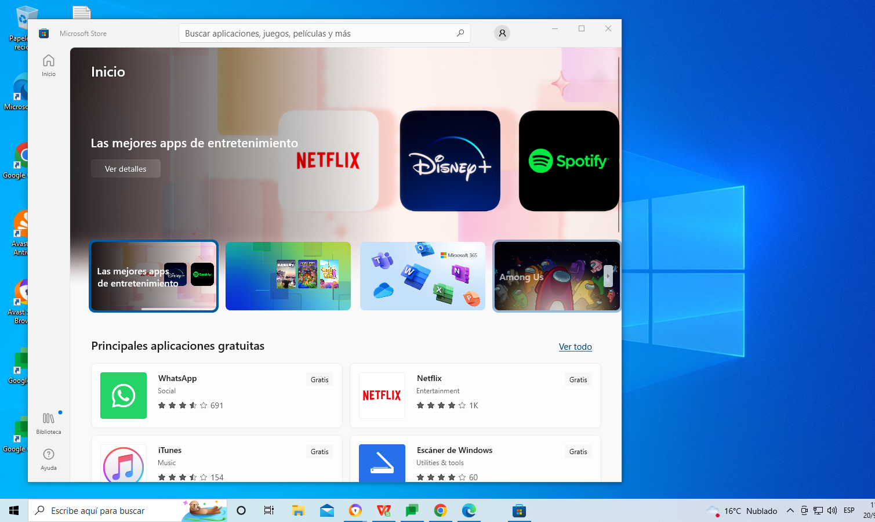Image resolution: width=875 pixels, height=522 pixels.
Task: Click the Microsoft Store taskbar icon
Action: click(x=519, y=510)
